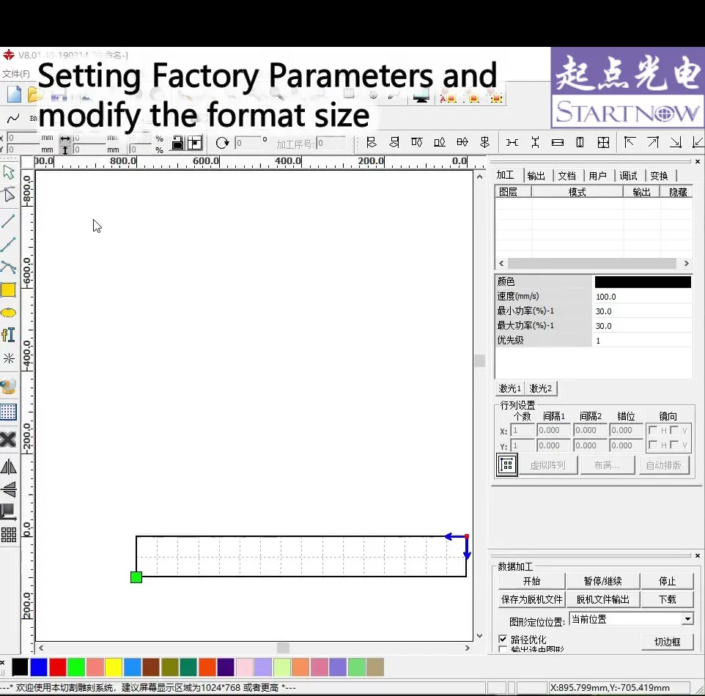This screenshot has height=696, width=705.
Task: Click the X delete icon in the left toolbar
Action: pyautogui.click(x=9, y=440)
